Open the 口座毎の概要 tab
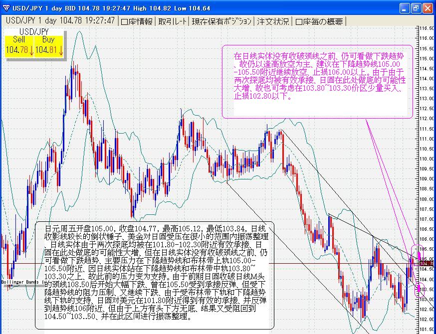The width and height of the screenshot is (436, 334). [x=319, y=21]
